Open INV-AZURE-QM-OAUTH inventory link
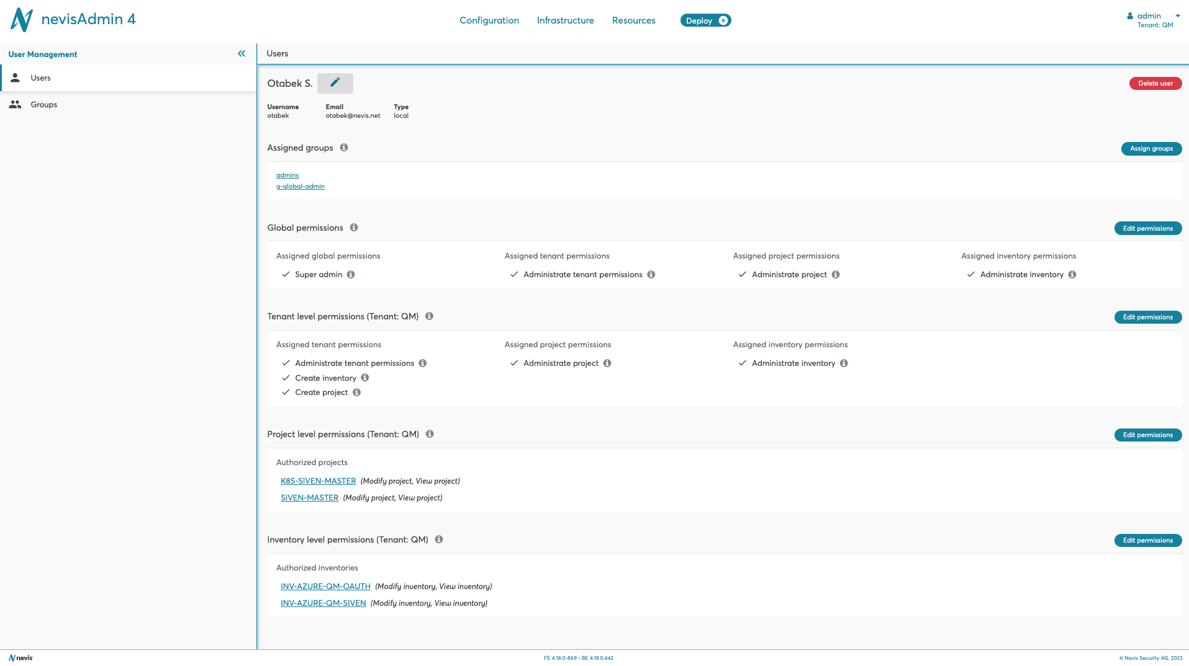The width and height of the screenshot is (1189, 666). [x=325, y=587]
